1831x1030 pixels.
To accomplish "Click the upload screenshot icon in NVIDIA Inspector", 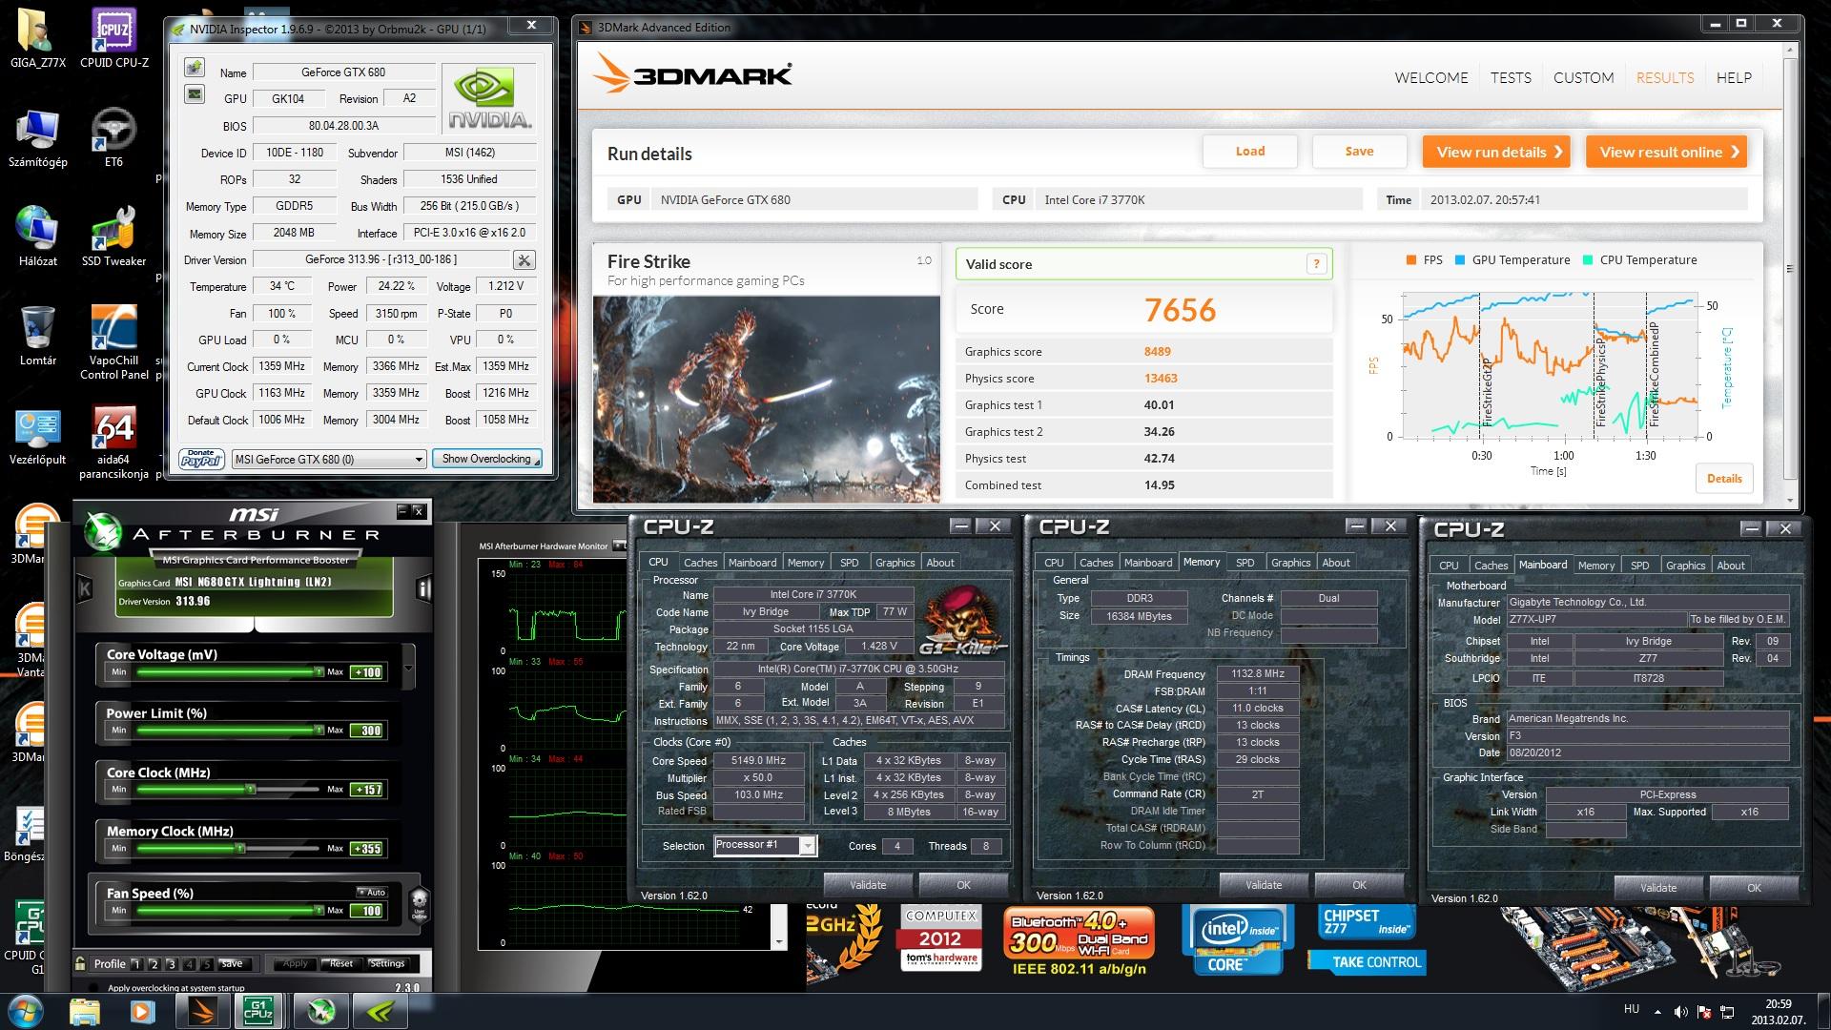I will 195,68.
